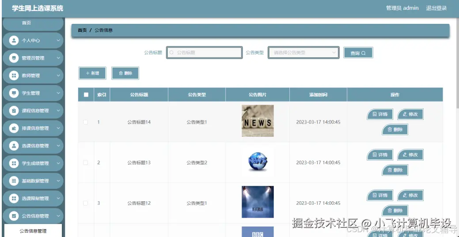The height and width of the screenshot is (237, 459).
Task: Click the 添加时间 column header
Action: [x=318, y=94]
